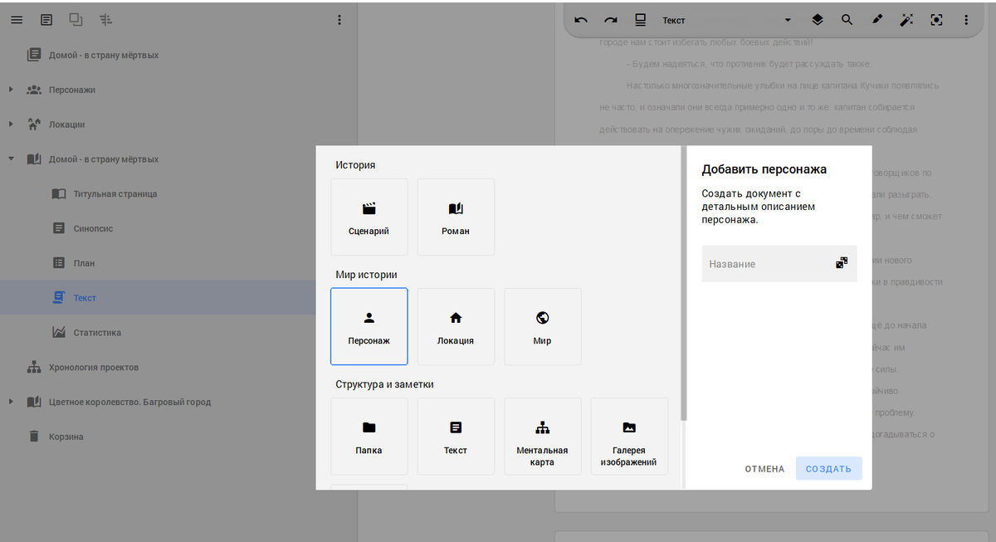Image resolution: width=996 pixels, height=542 pixels.
Task: Expand the Персонажи tree node
Action: point(11,90)
